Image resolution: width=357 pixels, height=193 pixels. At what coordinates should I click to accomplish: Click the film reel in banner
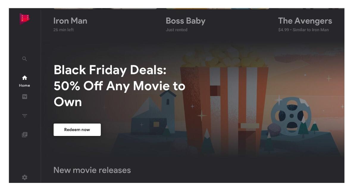[x=292, y=115]
